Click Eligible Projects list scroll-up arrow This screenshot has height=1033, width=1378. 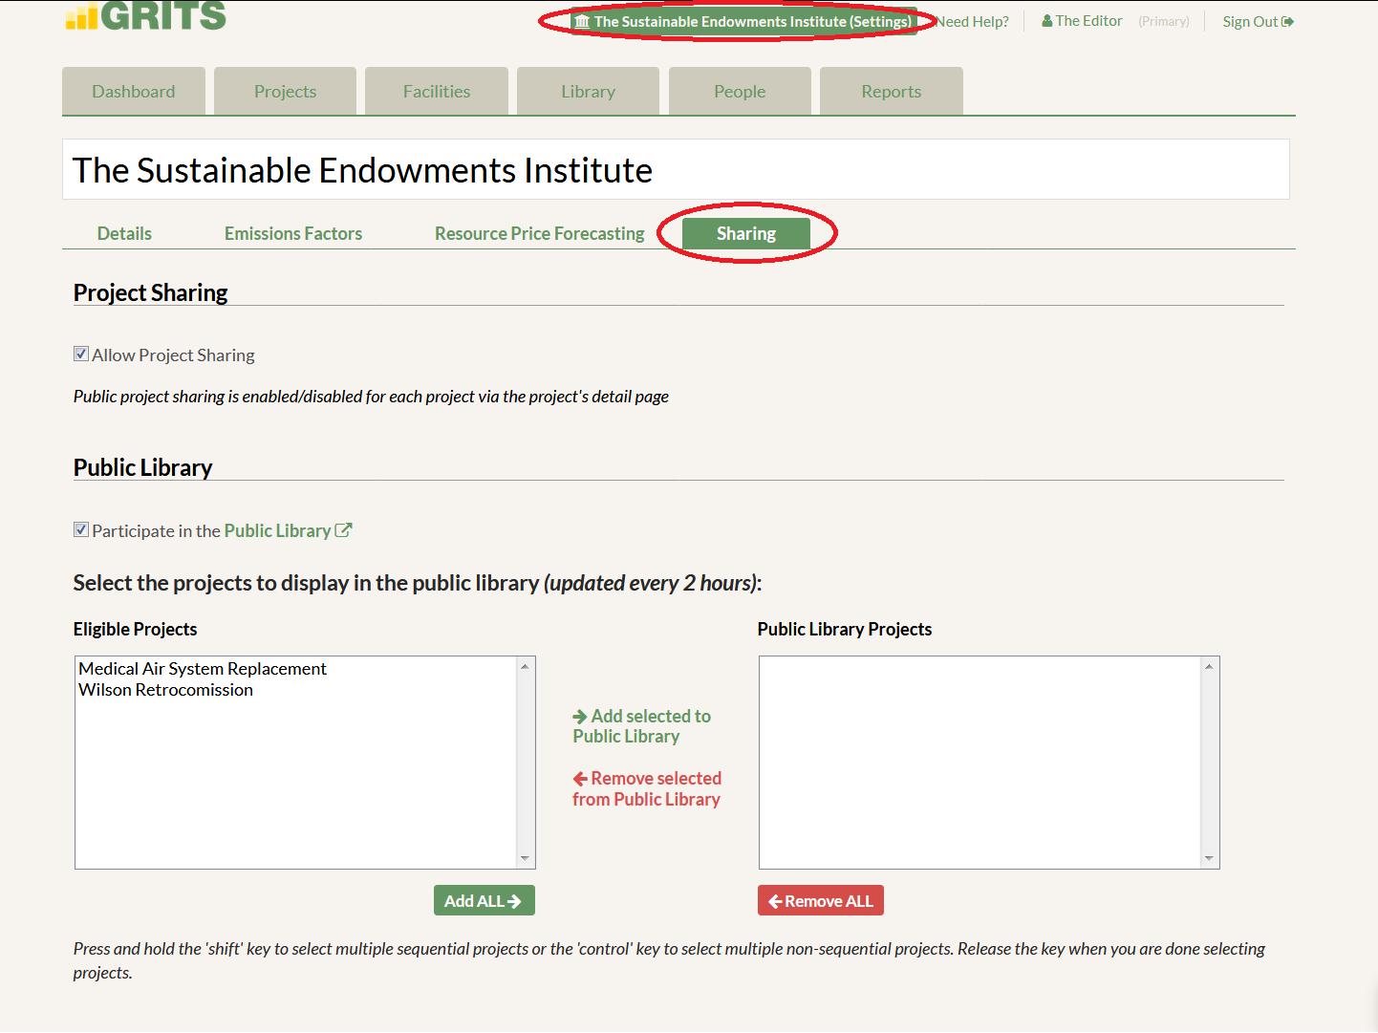[525, 666]
